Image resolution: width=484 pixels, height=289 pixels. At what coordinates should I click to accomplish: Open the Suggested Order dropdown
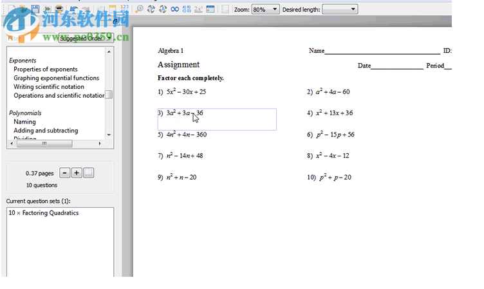[x=86, y=38]
